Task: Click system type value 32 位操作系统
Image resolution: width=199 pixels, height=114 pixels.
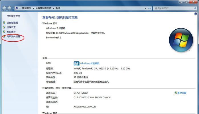Action: click(x=81, y=77)
